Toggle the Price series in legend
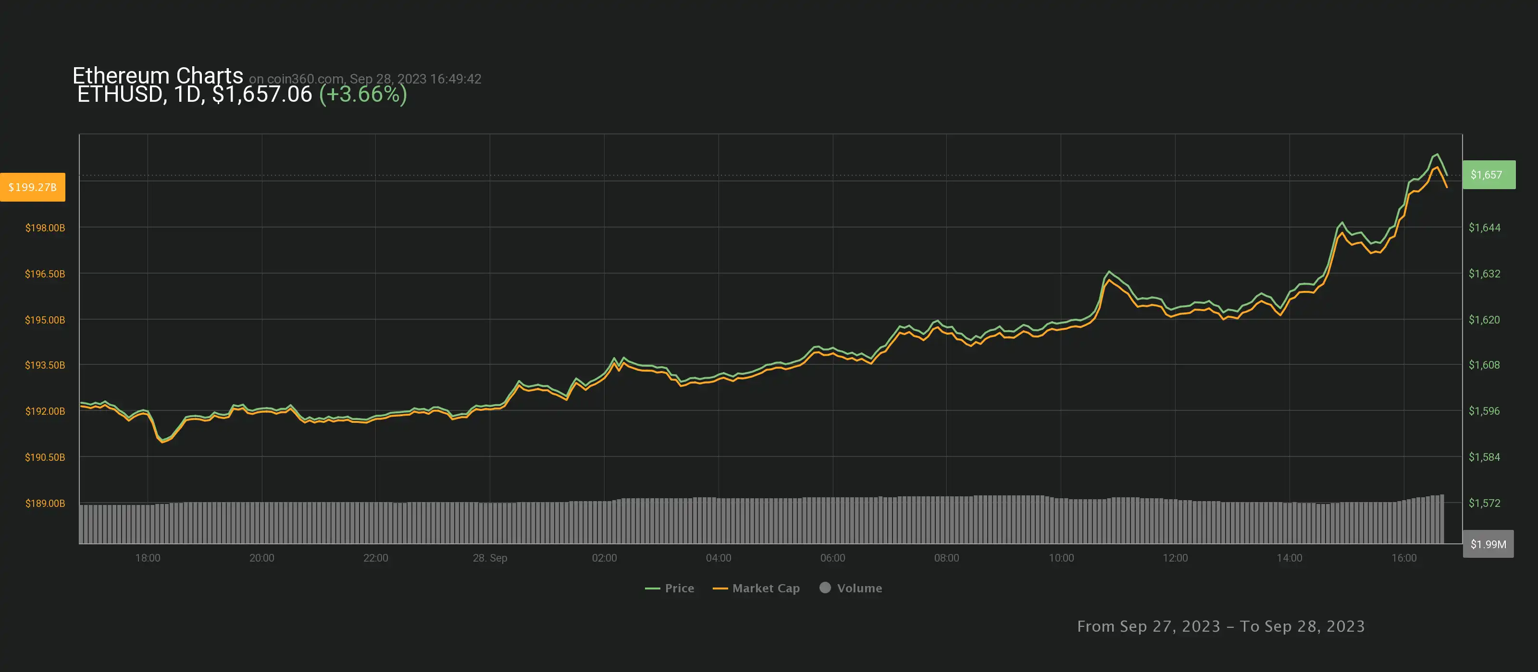Screen dimensions: 1538x672 point(670,588)
